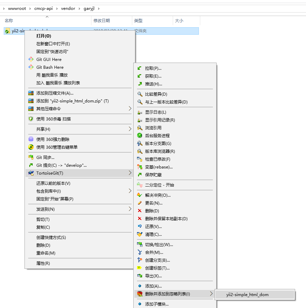Open the breadcrumb chevron after garyjl
This screenshot has width=306, height=308.
(99, 9)
